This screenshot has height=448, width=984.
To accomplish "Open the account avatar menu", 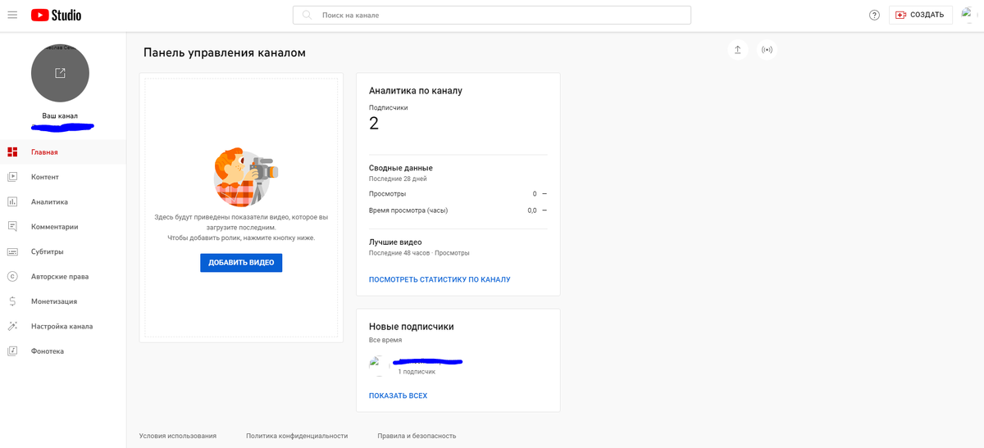I will [x=970, y=15].
